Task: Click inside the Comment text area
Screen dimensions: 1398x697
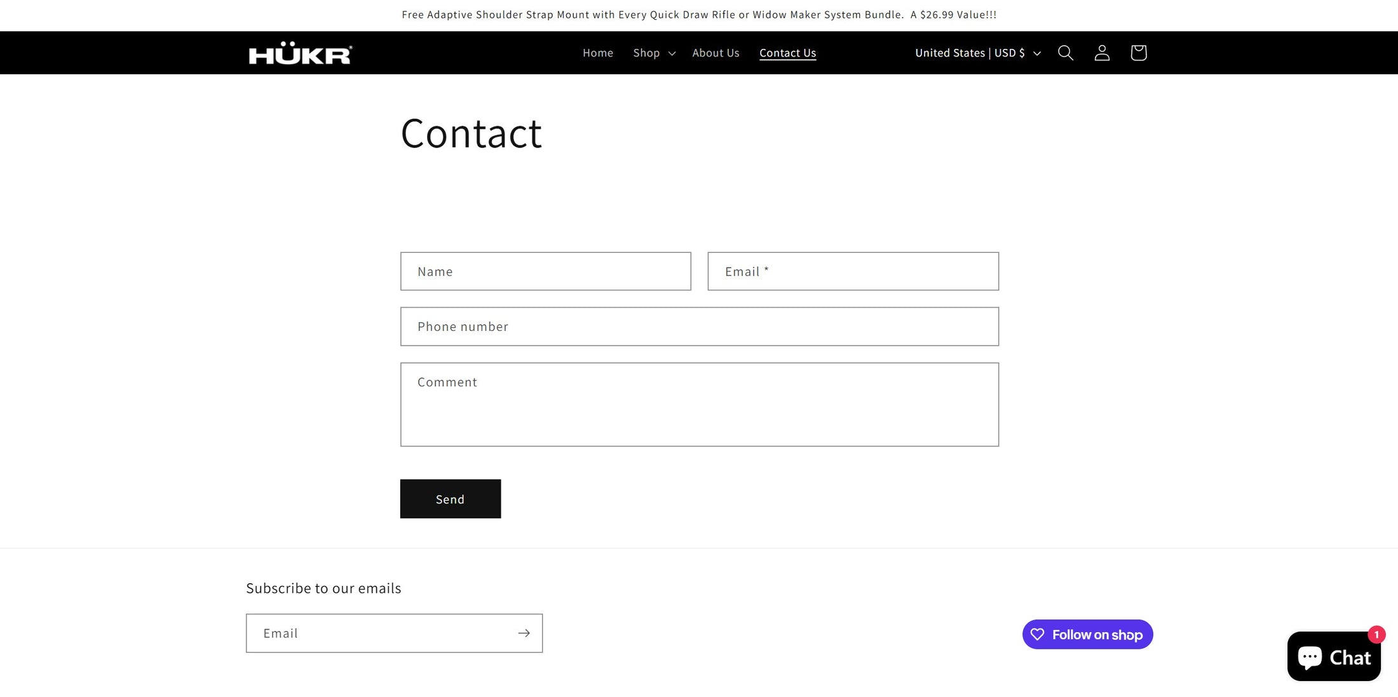Action: click(699, 405)
